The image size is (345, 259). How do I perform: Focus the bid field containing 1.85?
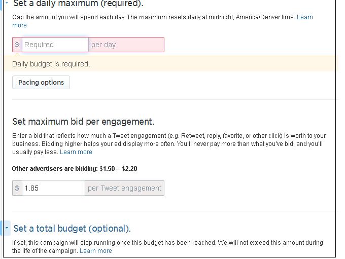pos(53,188)
